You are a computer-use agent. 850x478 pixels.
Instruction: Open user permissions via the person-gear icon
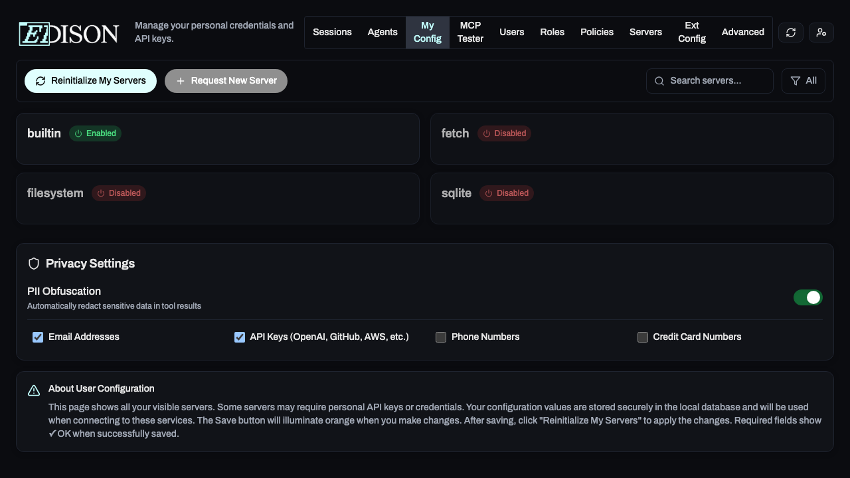[821, 32]
